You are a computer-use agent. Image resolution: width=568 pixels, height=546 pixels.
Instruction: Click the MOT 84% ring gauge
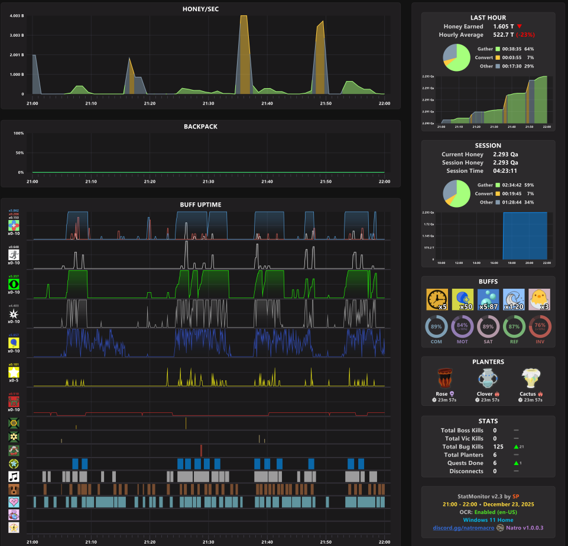click(x=462, y=327)
